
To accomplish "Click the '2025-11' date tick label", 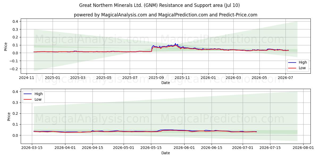I will pyautogui.click(x=182, y=78).
